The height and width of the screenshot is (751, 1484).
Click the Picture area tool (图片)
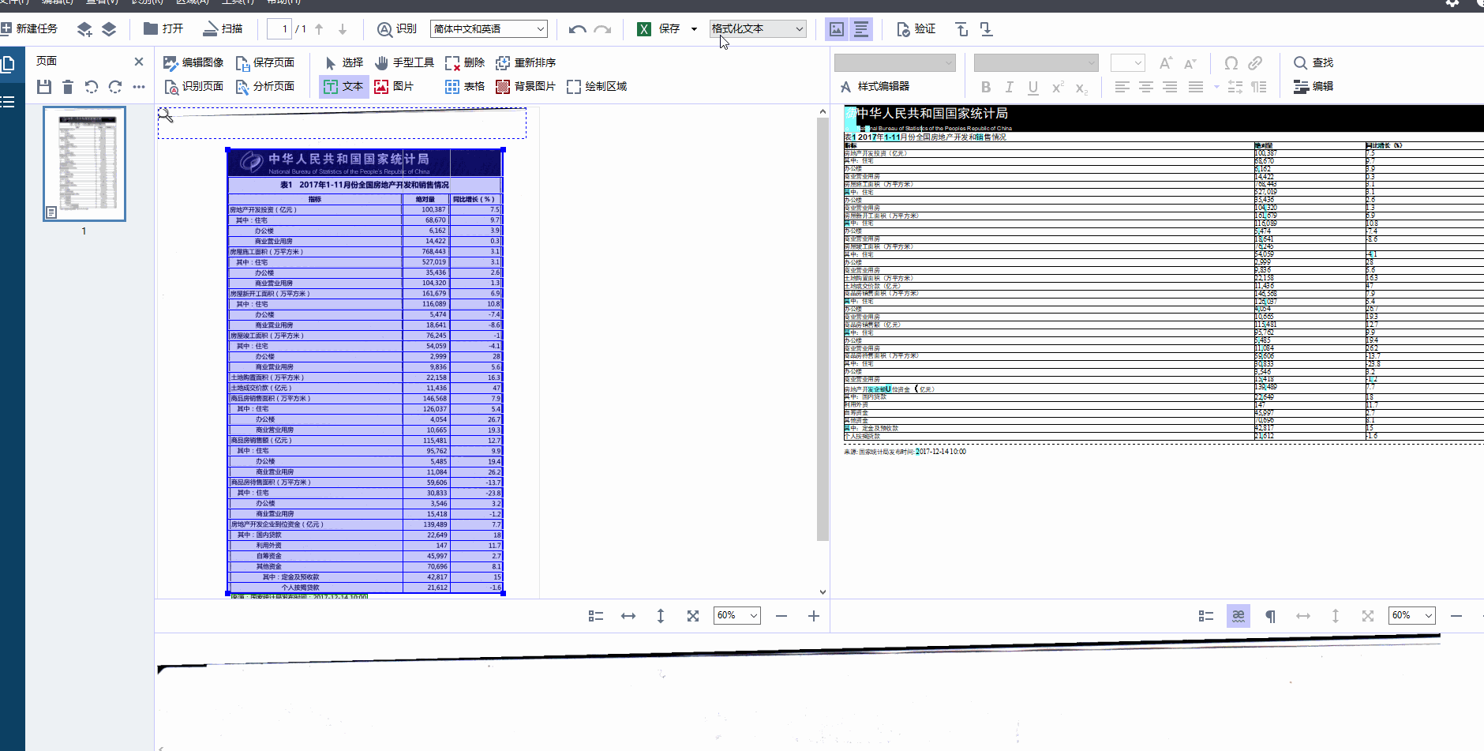tap(394, 86)
